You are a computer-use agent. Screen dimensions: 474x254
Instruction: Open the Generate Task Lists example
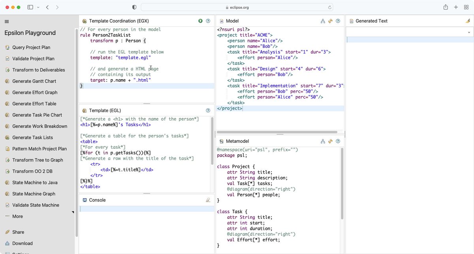coord(32,138)
